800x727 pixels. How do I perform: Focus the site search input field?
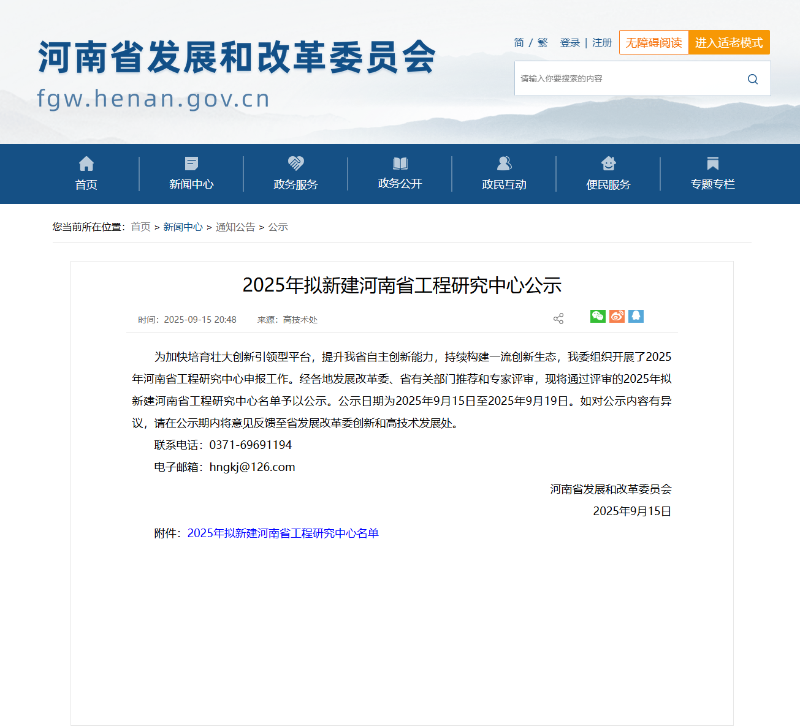point(625,79)
